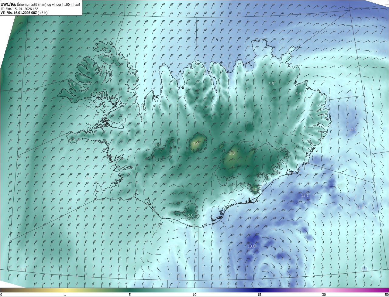
Task: Click the 3.3 value label on the map
Action: (x=232, y=154)
